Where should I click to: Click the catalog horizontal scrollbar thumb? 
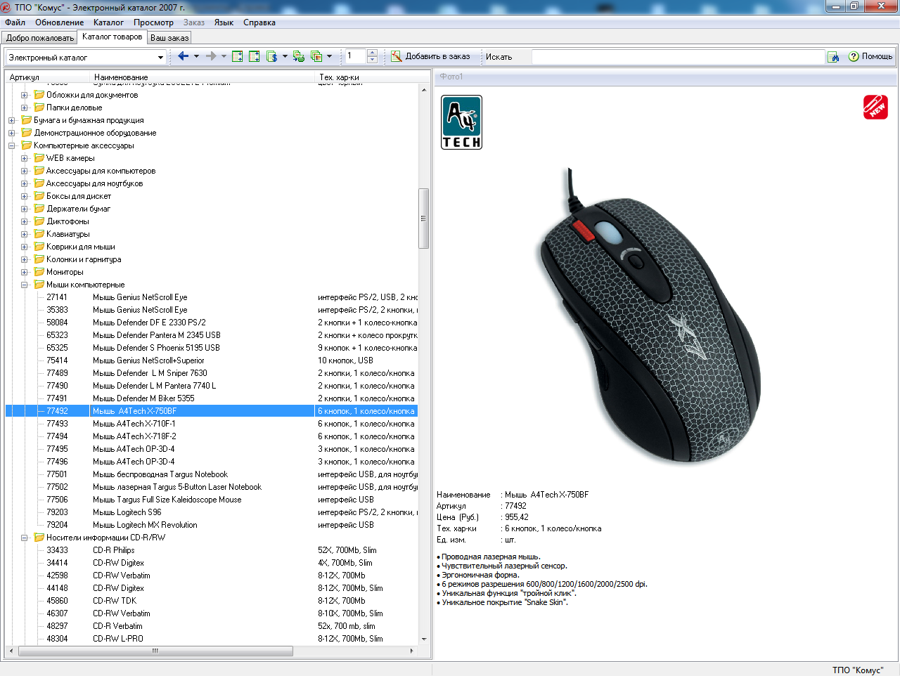155,651
